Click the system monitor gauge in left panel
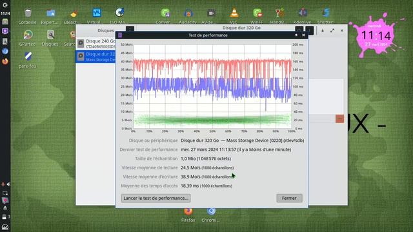Viewport: 413px width, 232px height. 5,227
